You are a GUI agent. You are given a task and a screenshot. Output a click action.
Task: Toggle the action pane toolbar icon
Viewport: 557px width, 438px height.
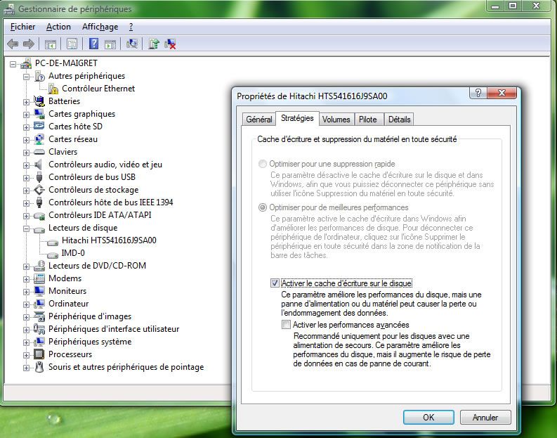110,44
